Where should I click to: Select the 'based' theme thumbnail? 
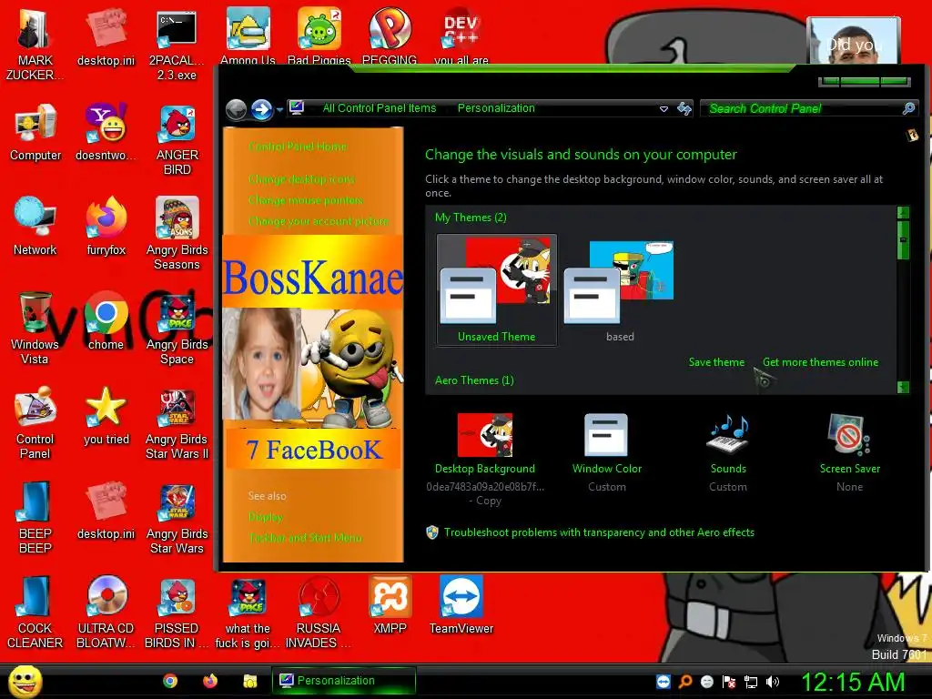tap(619, 290)
